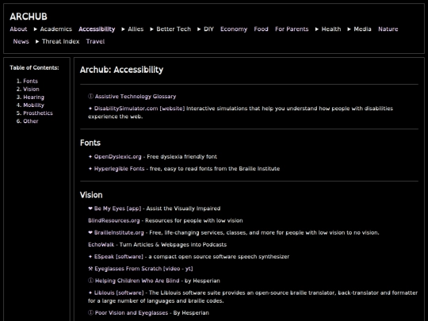
Task: Open the For Parents page
Action: [x=292, y=29]
